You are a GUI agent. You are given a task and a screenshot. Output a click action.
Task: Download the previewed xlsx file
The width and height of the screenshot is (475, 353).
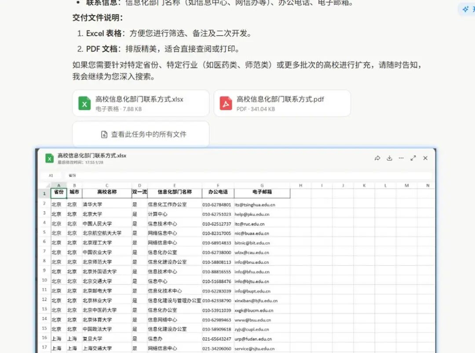(389, 158)
